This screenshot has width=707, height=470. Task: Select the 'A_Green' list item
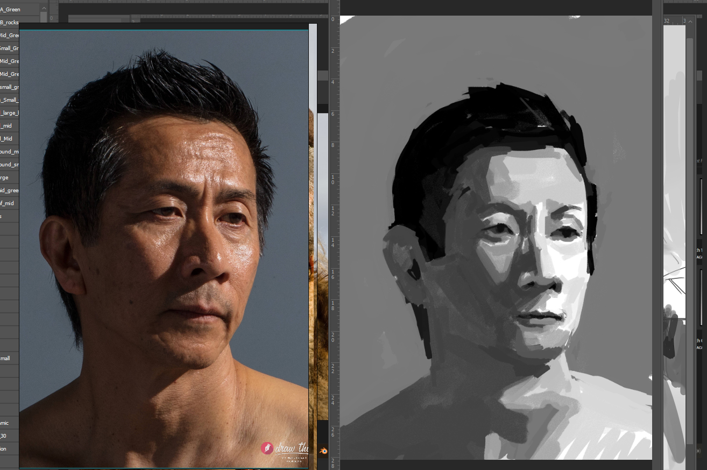coord(10,9)
